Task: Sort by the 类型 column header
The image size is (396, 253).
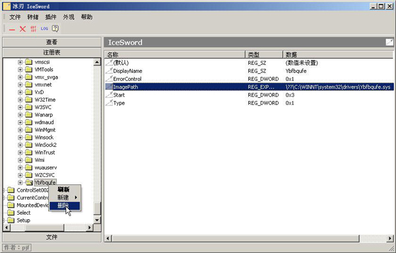Action: pyautogui.click(x=264, y=54)
